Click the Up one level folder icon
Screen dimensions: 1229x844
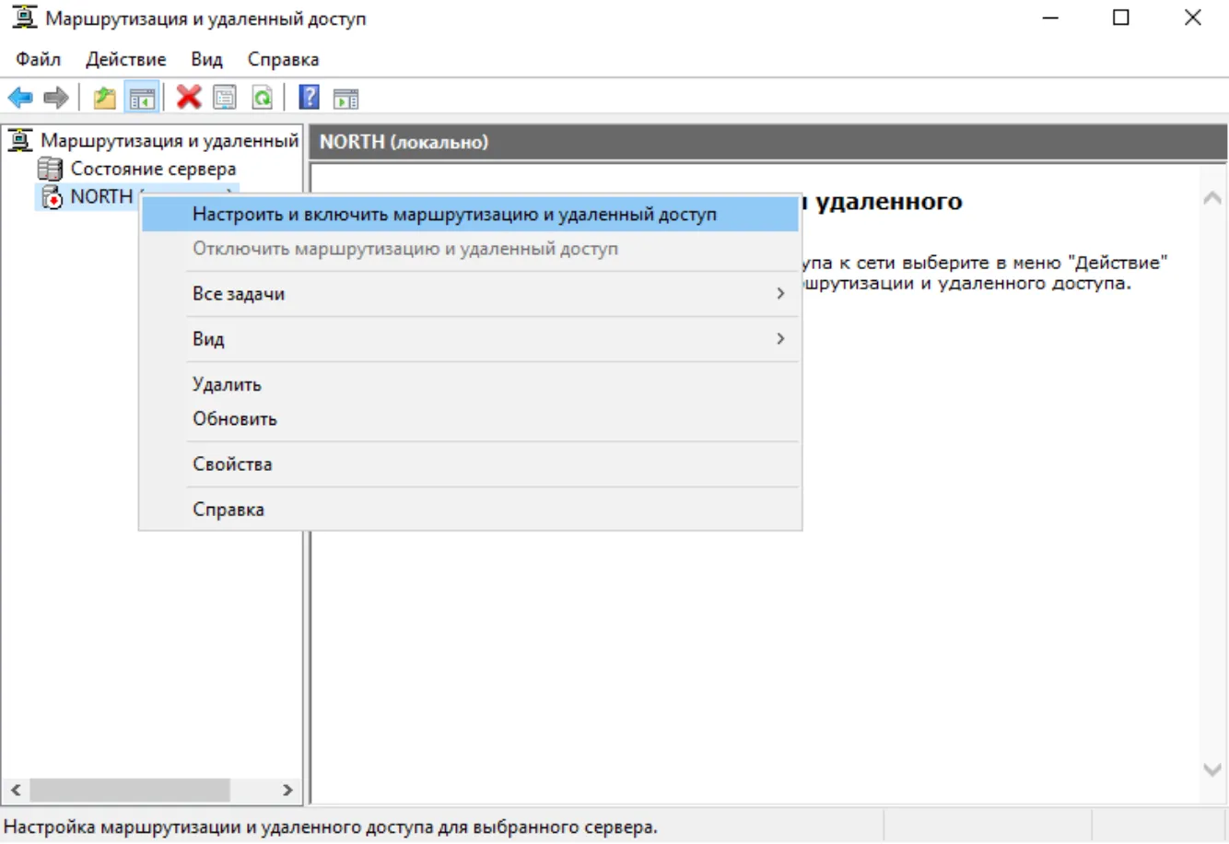tap(105, 98)
